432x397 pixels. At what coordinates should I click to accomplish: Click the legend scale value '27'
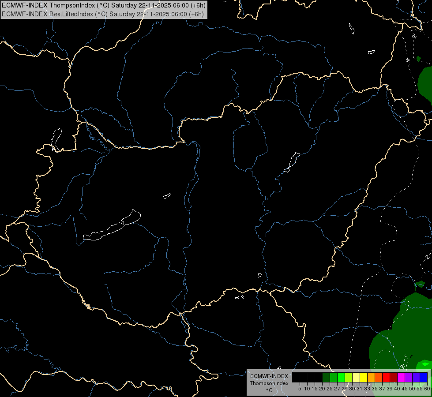coord(337,389)
